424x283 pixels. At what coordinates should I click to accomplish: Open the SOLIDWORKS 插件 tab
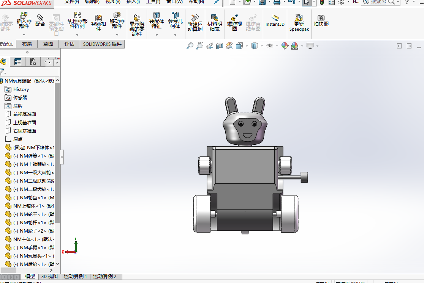[102, 44]
